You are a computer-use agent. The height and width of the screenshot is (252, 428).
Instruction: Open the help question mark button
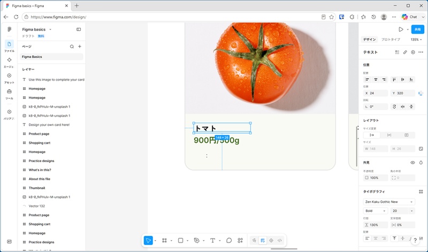point(415,240)
